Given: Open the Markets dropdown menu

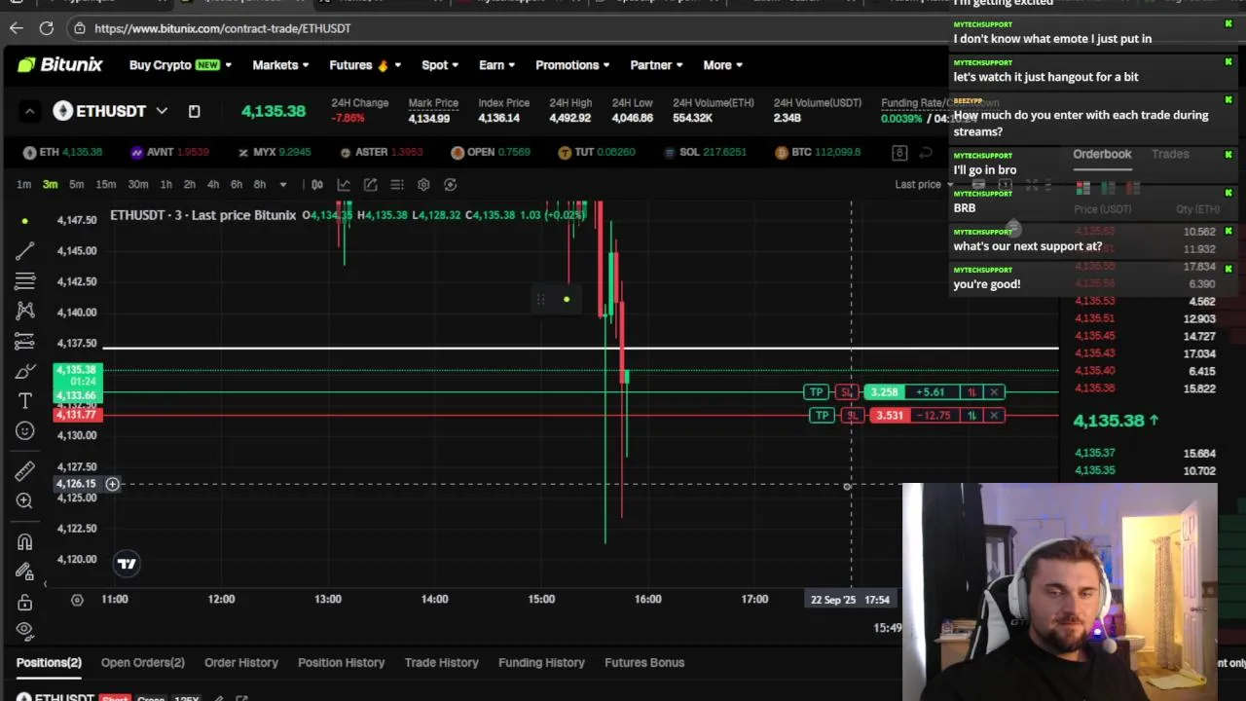Looking at the screenshot, I should click(x=280, y=65).
